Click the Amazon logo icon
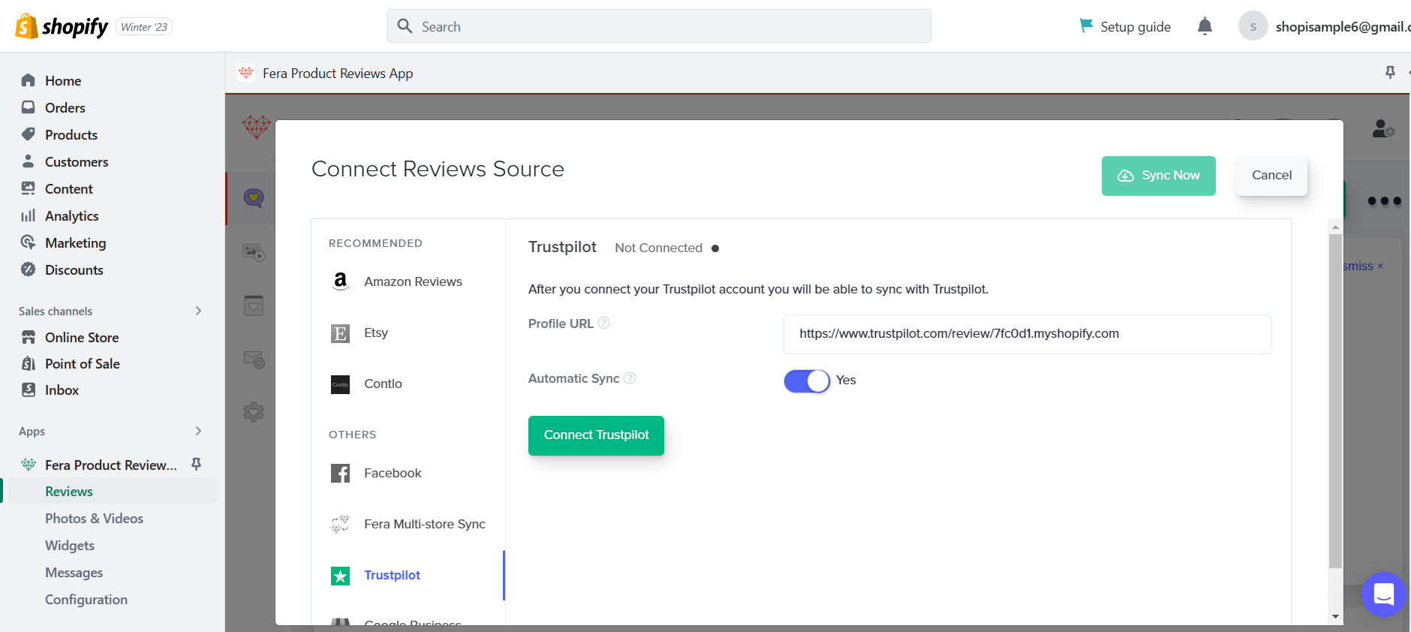 [340, 281]
